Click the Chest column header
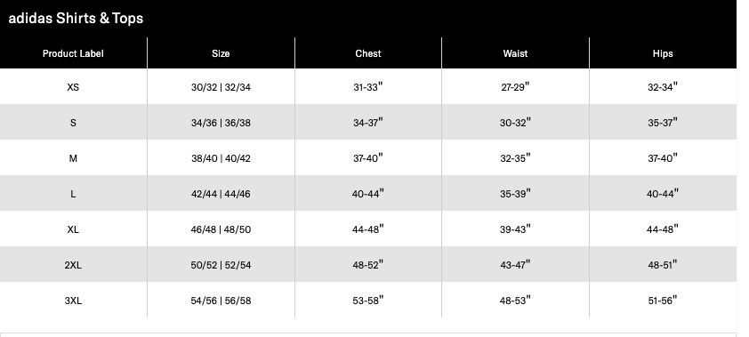 coord(368,53)
